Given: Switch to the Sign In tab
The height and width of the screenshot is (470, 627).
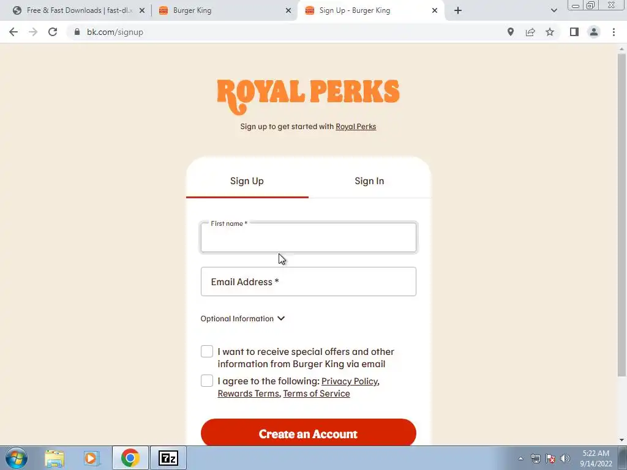Looking at the screenshot, I should [x=369, y=181].
